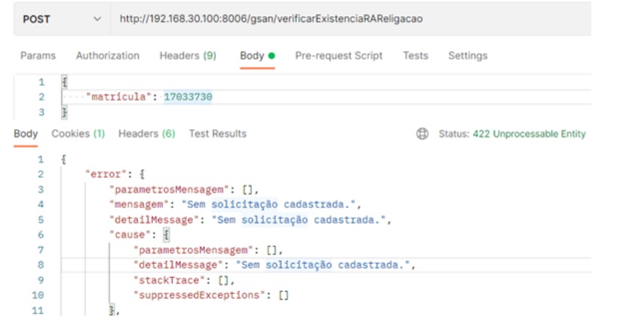Click the globe network information icon
Screen dimensions: 639x332
[x=422, y=134]
